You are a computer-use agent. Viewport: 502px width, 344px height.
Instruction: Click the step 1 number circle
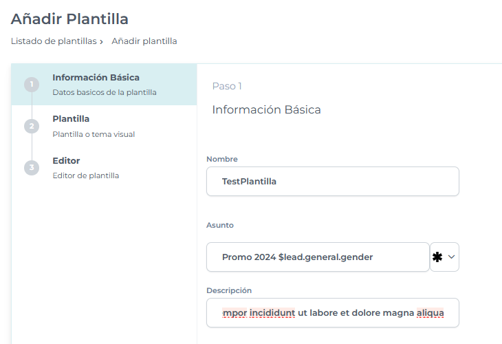32,85
